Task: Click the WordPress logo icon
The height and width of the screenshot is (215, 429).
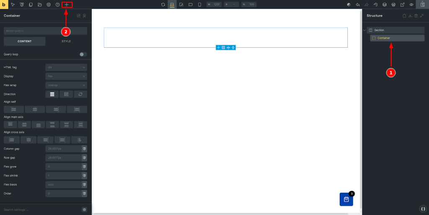Action: pos(393,5)
